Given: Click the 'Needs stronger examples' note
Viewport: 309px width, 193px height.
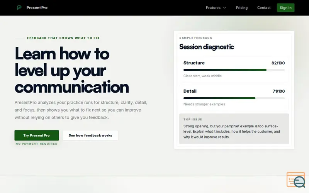Looking at the screenshot, I should [204, 104].
